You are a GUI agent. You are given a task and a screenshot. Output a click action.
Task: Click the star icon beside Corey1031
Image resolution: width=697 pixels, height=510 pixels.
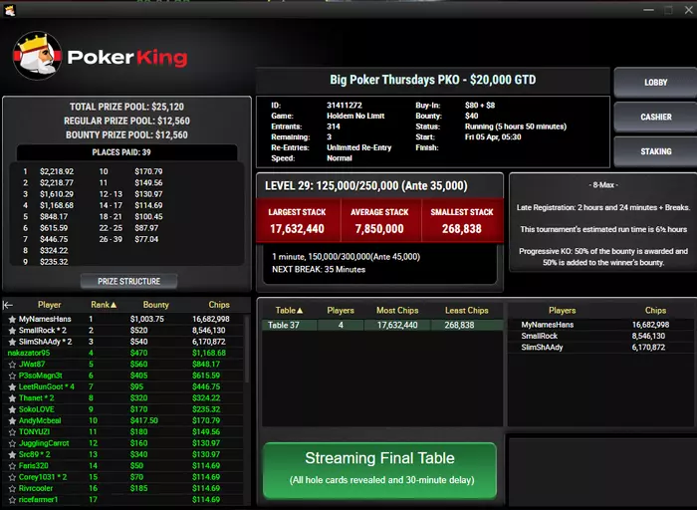pyautogui.click(x=12, y=477)
